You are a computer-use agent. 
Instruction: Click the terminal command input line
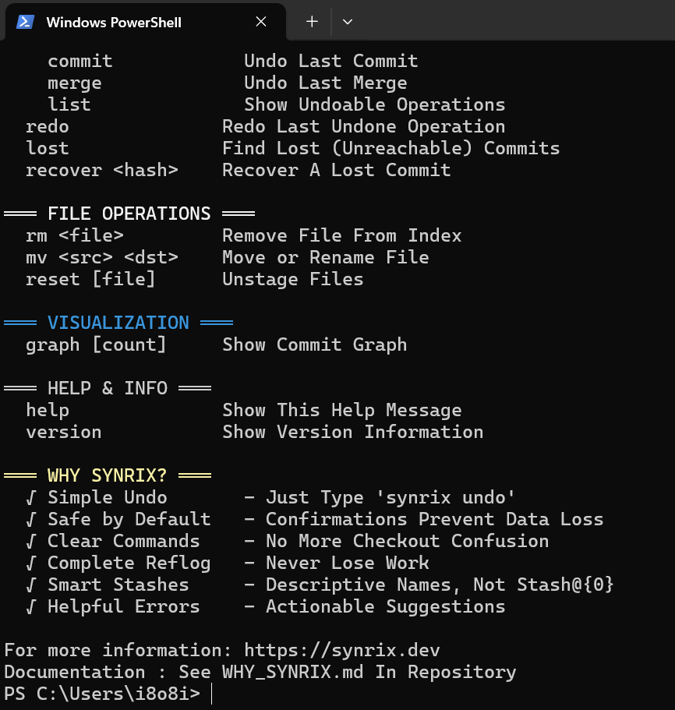click(212, 693)
